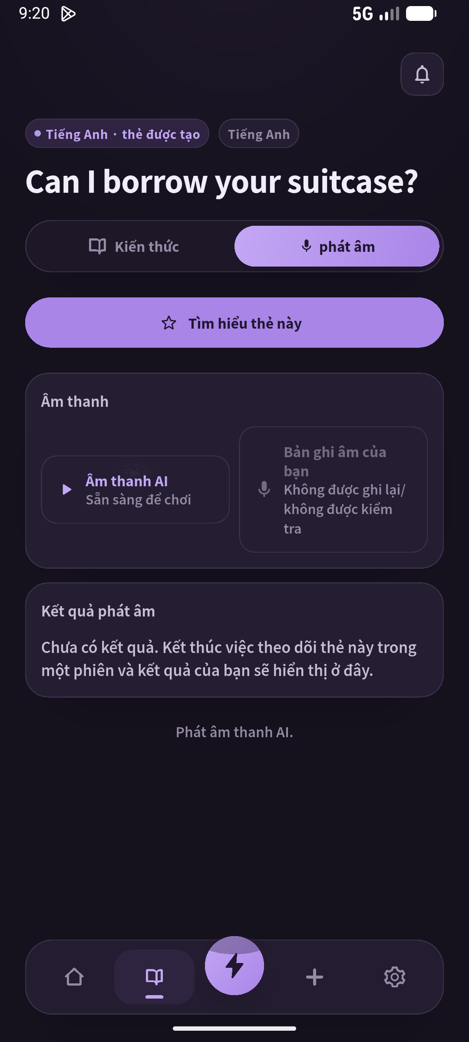Tap the Phát âm thanh AI. caption

(234, 732)
